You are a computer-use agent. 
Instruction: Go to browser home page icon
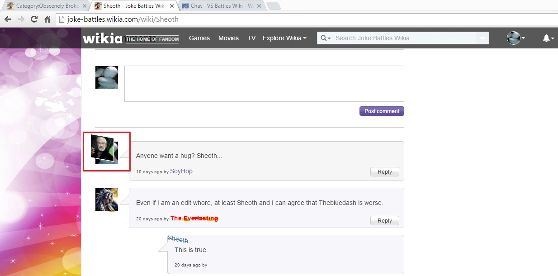47,19
